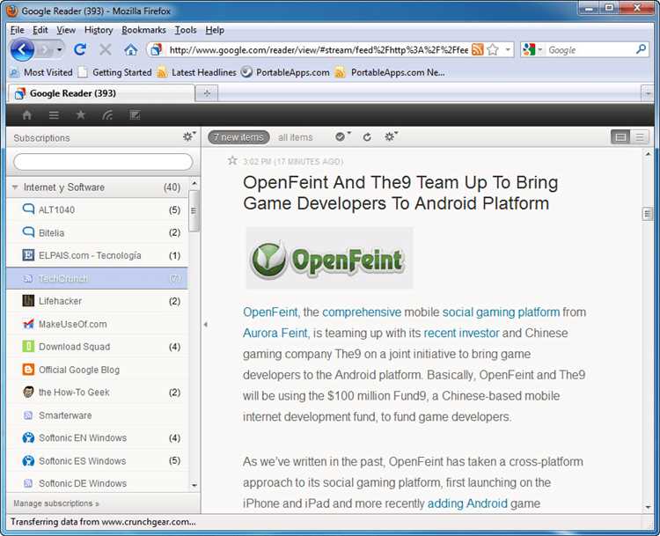Image resolution: width=660 pixels, height=536 pixels.
Task: Reload page using Firefox reload button
Action: 80,50
